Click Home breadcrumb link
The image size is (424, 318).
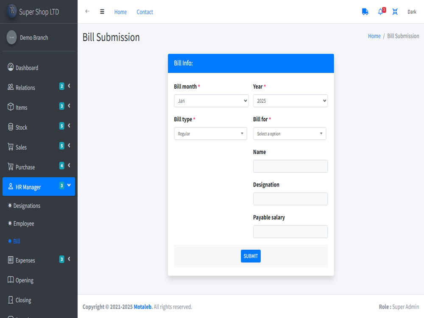374,36
